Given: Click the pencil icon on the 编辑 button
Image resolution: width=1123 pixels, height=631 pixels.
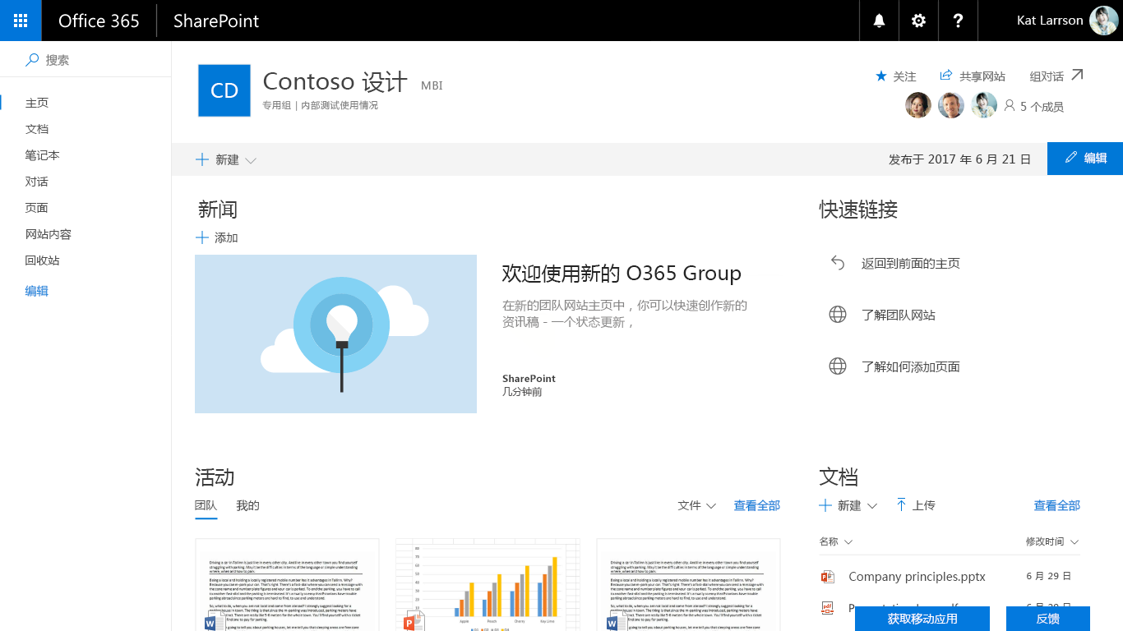Looking at the screenshot, I should click(x=1071, y=158).
